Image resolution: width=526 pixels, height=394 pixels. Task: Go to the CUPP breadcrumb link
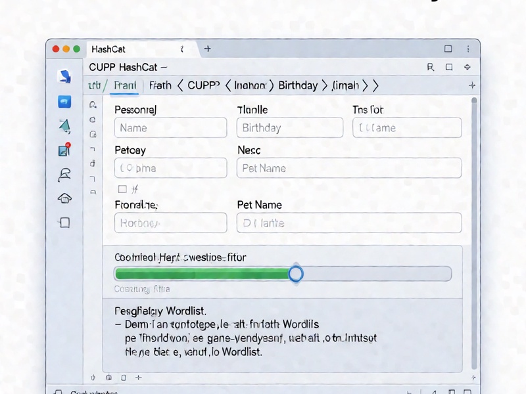coord(204,85)
